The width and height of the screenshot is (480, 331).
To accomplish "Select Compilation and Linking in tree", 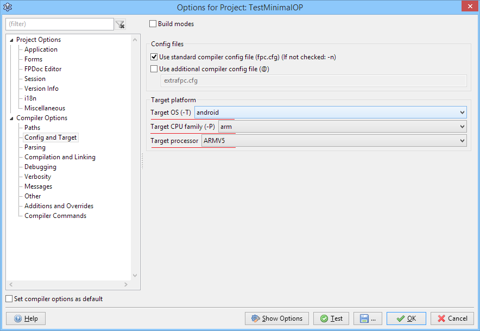I will click(60, 157).
